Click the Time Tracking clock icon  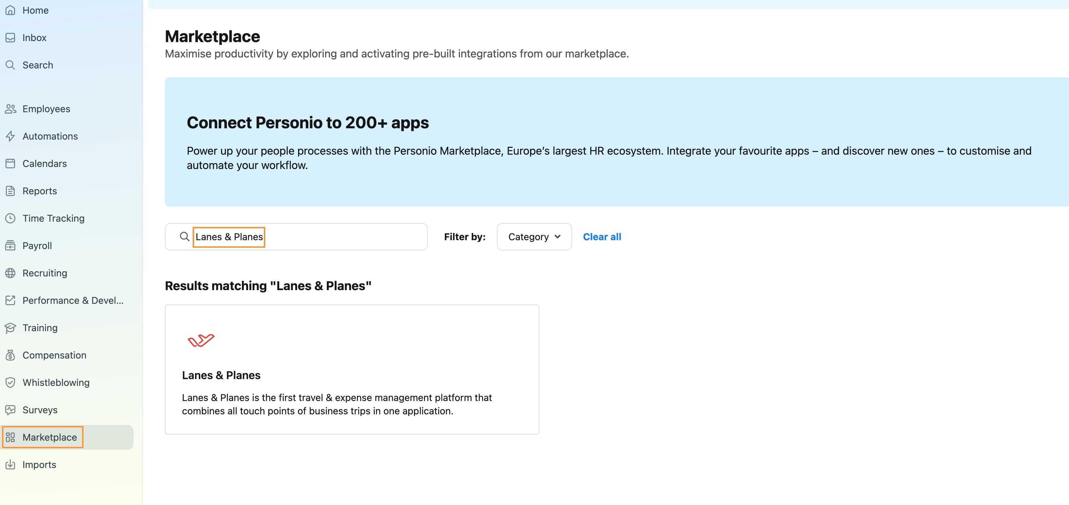(x=10, y=218)
